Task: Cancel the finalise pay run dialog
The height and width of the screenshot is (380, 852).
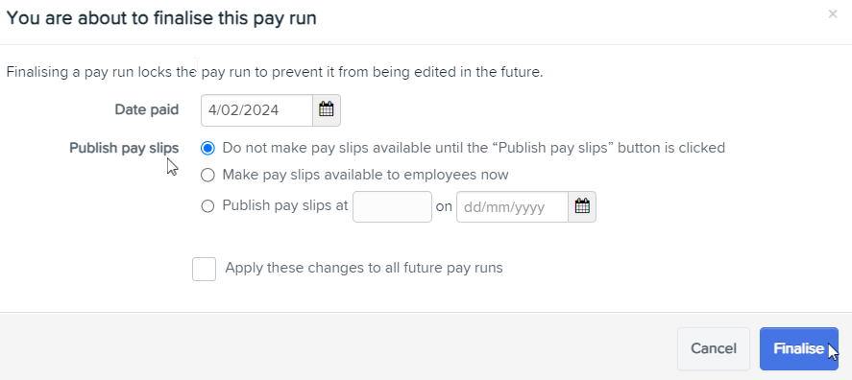Action: tap(714, 348)
